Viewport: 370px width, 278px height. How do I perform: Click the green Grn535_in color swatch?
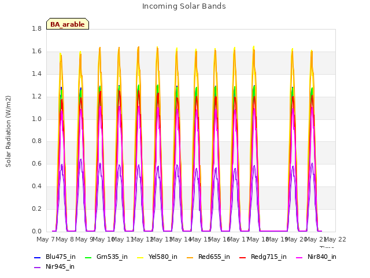coord(88,257)
